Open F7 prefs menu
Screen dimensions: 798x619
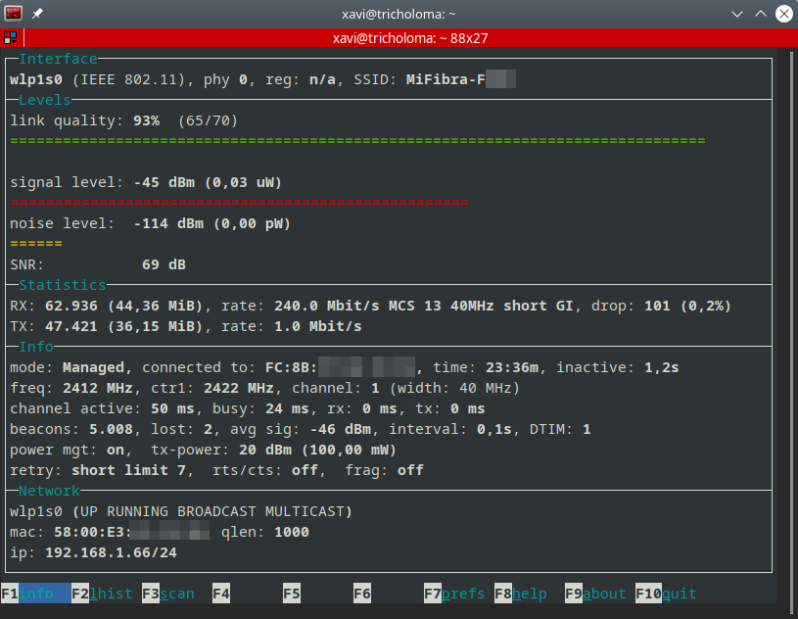[453, 594]
